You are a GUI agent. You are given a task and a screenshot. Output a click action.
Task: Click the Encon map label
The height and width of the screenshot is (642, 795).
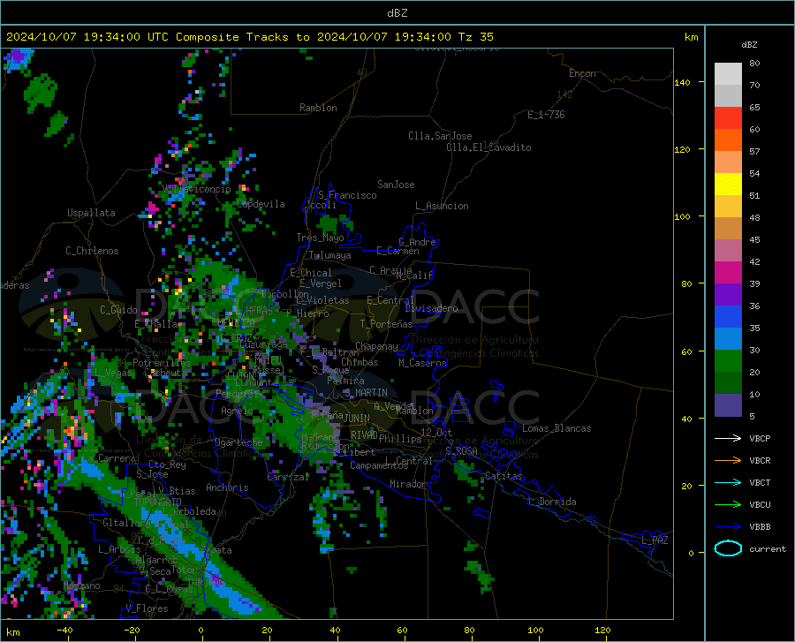click(582, 73)
